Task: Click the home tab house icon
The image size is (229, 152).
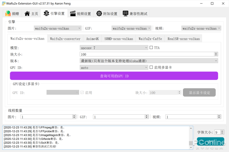Action: point(27,14)
